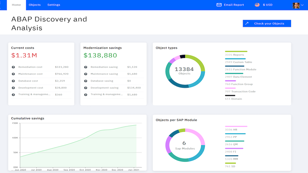Click help icon beside Training saving row
The height and width of the screenshot is (173, 308).
pyautogui.click(x=85, y=95)
